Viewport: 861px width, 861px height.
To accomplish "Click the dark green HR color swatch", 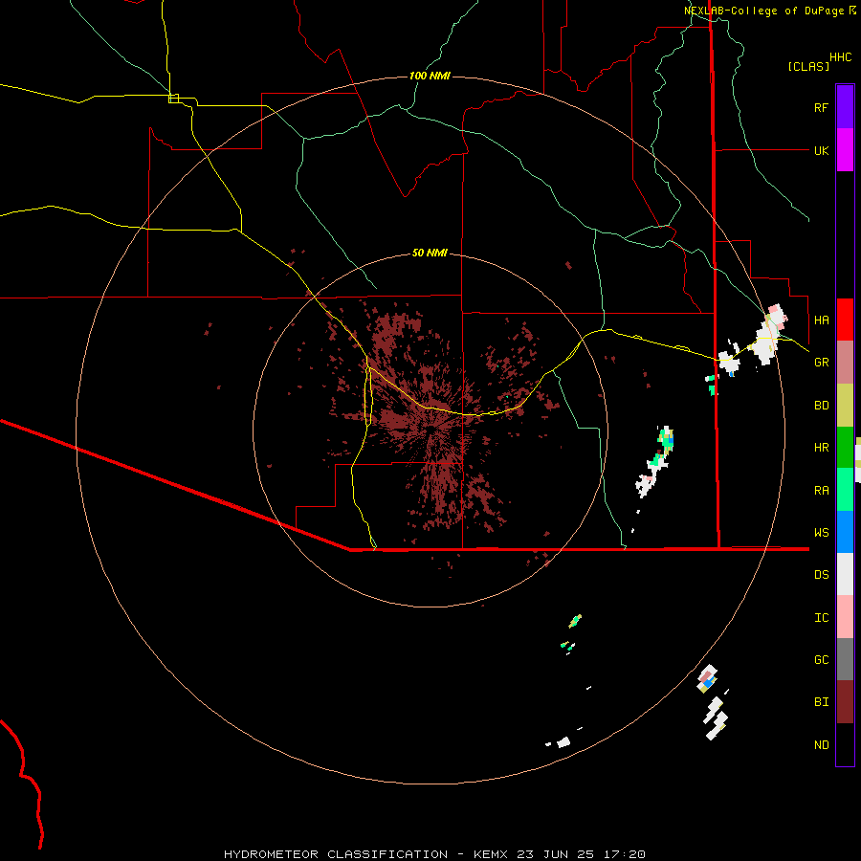I will click(x=845, y=448).
